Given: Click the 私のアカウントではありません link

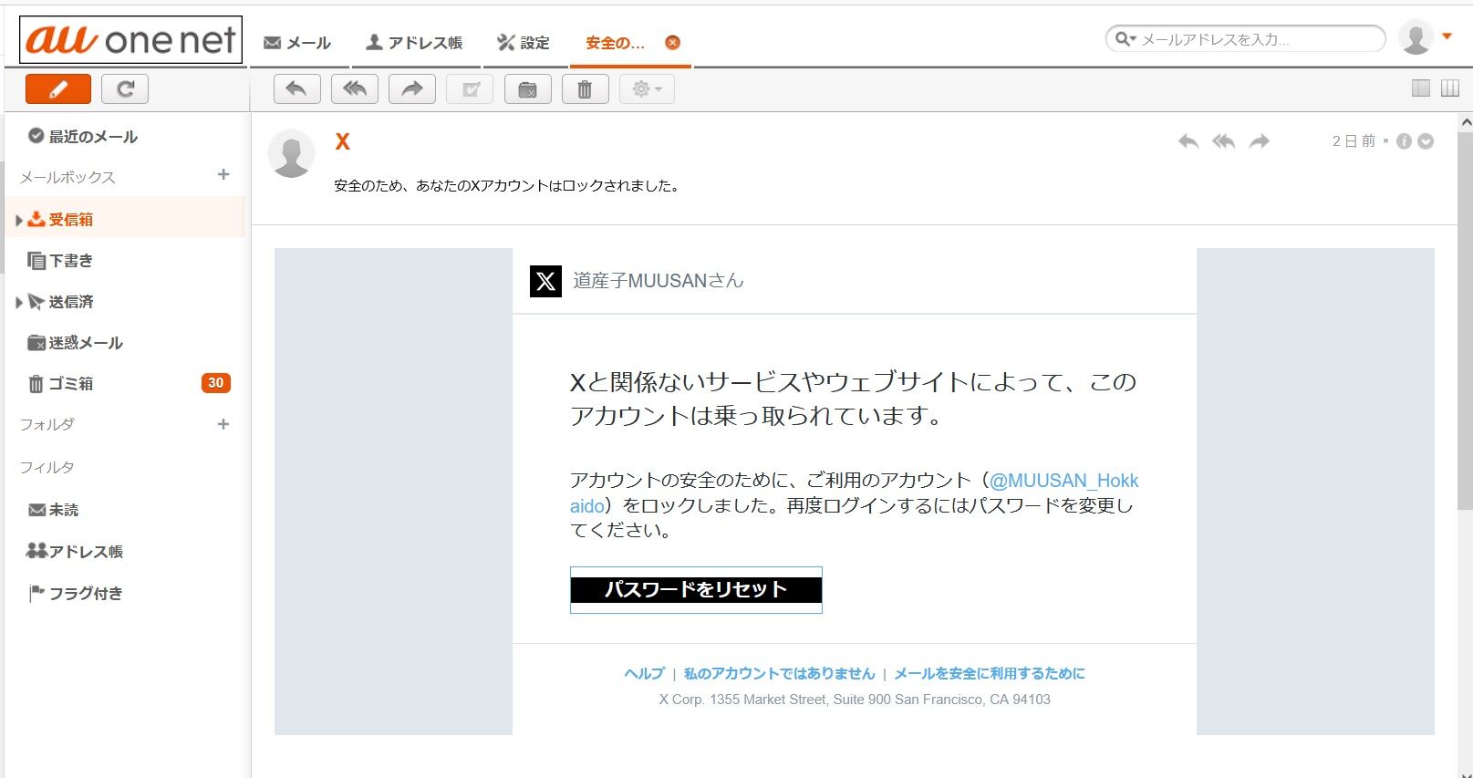Looking at the screenshot, I should pyautogui.click(x=780, y=674).
